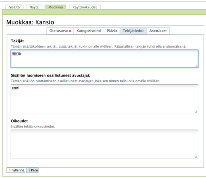Select the Tekijätiedot form tab

point(133,31)
